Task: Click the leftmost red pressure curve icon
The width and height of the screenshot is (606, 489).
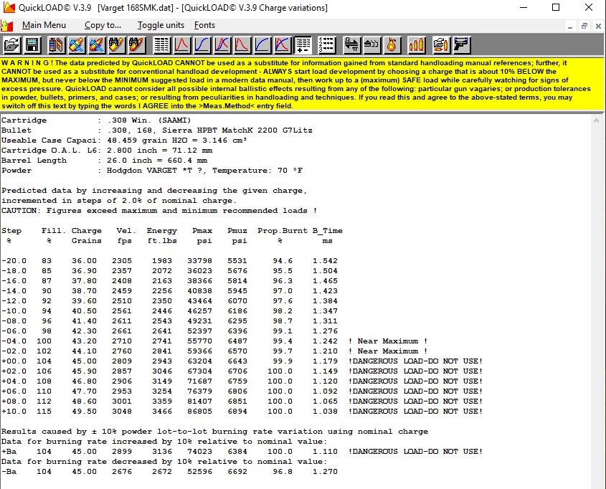Action: 182,45
